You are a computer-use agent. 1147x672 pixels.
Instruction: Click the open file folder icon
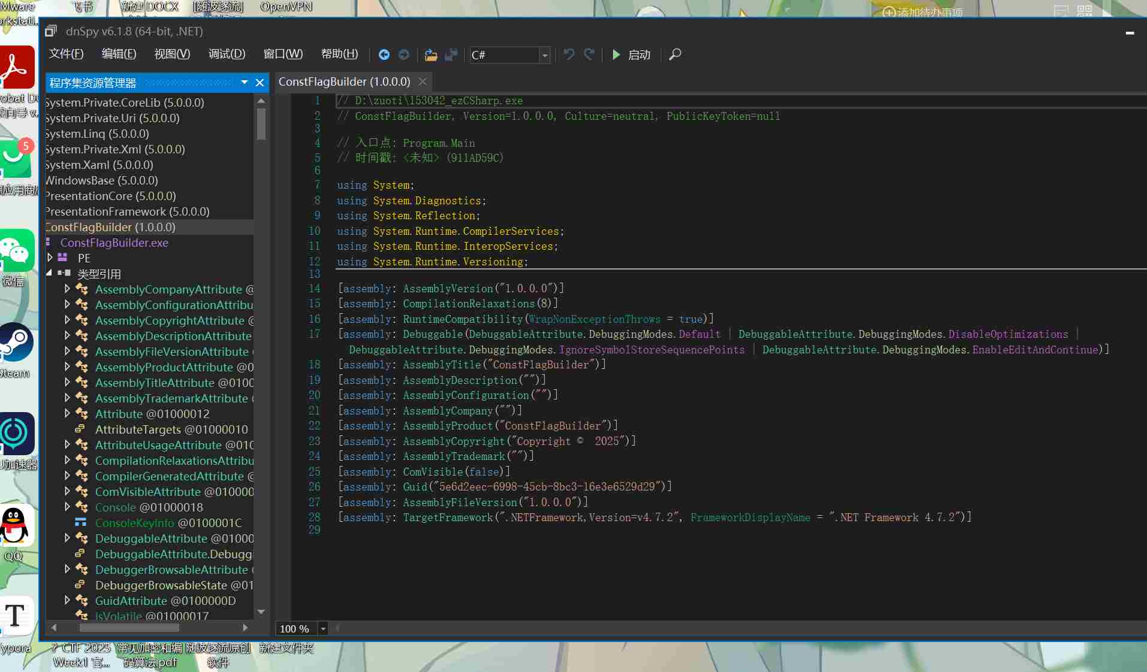430,55
